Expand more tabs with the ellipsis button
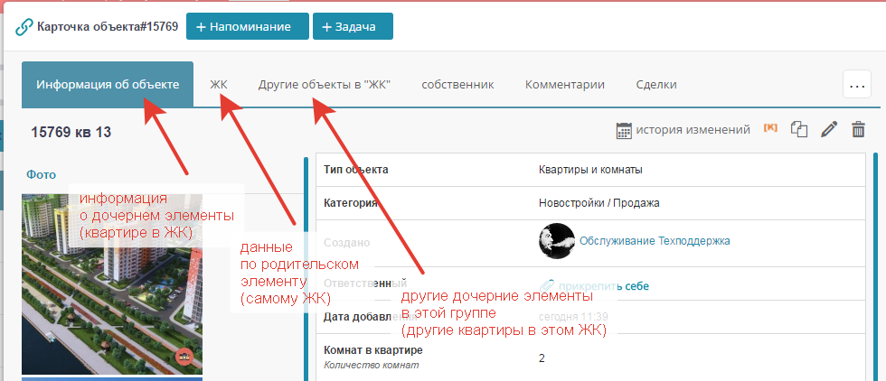Screen dimensions: 886x381 click(x=857, y=85)
